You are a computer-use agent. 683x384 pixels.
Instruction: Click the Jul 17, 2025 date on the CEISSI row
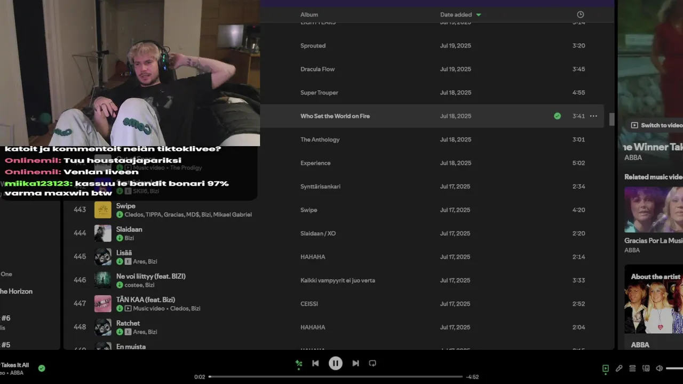455,303
